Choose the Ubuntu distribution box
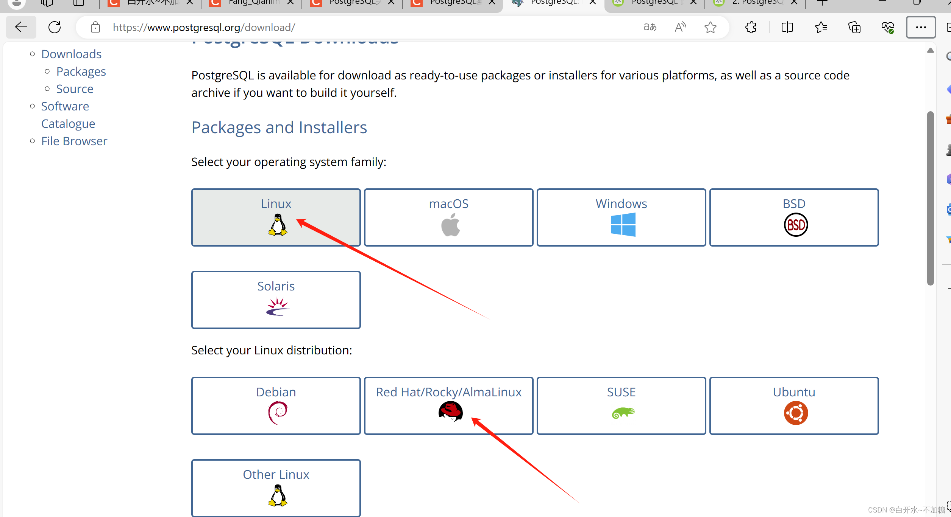This screenshot has height=517, width=951. pyautogui.click(x=794, y=405)
